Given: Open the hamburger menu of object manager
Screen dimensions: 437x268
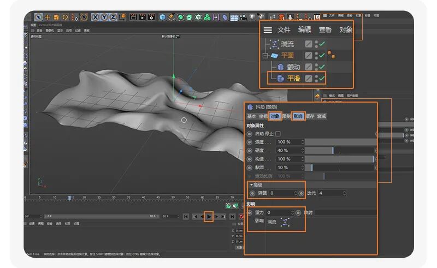Looking at the screenshot, I should point(268,30).
